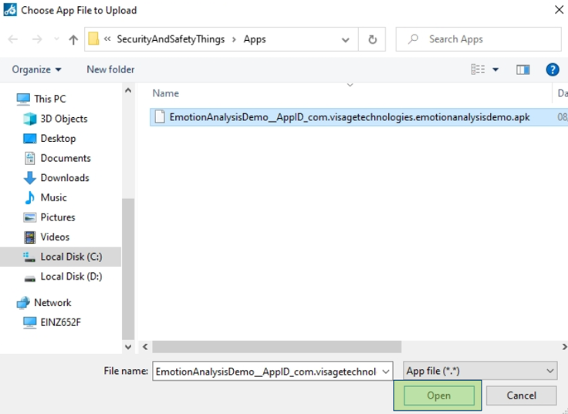The width and height of the screenshot is (568, 414).
Task: Click the horizontal scrollbar right arrow
Action: click(563, 347)
